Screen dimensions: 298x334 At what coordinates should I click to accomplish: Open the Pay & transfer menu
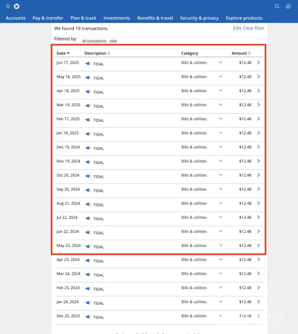click(x=48, y=18)
